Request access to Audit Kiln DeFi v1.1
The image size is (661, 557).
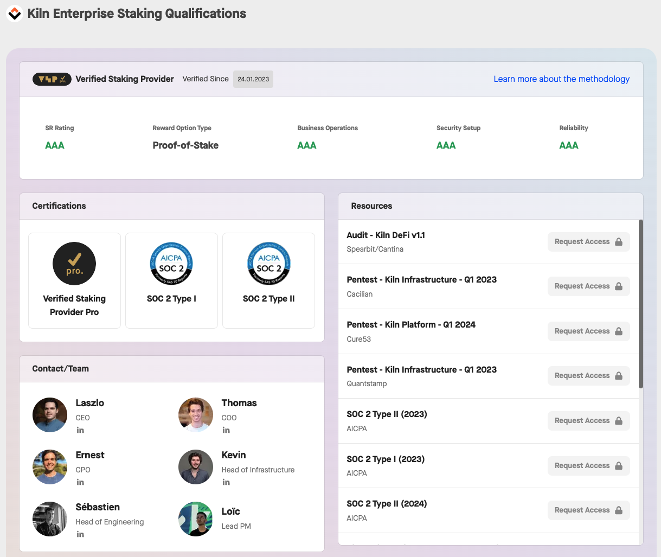(588, 242)
